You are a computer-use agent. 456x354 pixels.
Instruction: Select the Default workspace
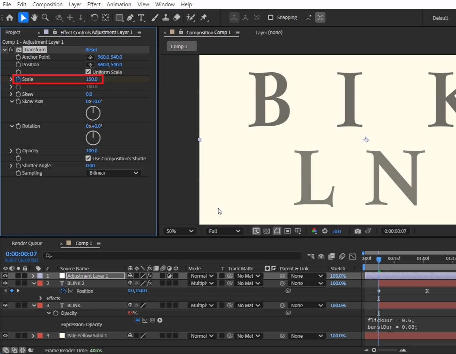tap(440, 18)
